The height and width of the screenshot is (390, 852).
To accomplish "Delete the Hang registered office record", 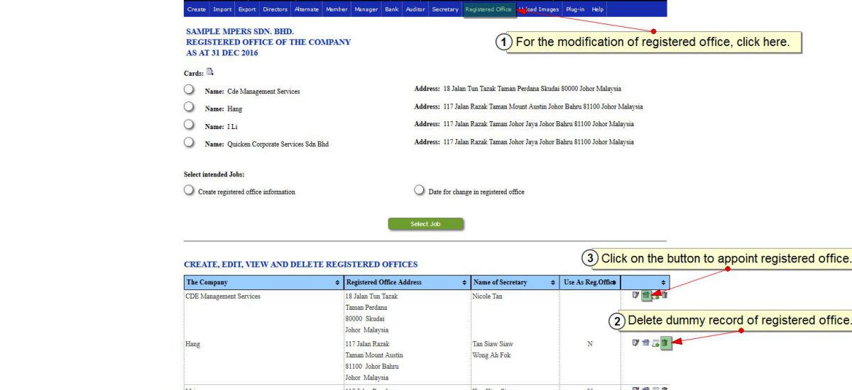I will click(665, 343).
